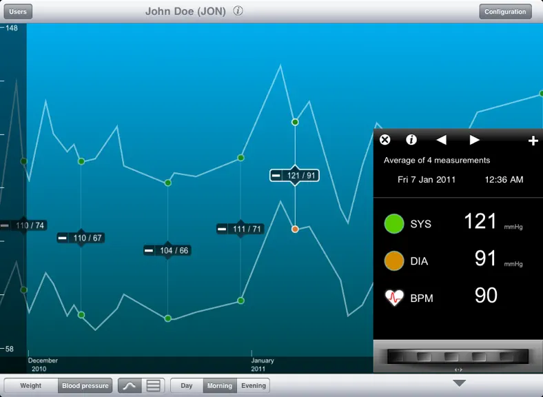Add a new measurement with plus icon
543x397 pixels.
(533, 141)
